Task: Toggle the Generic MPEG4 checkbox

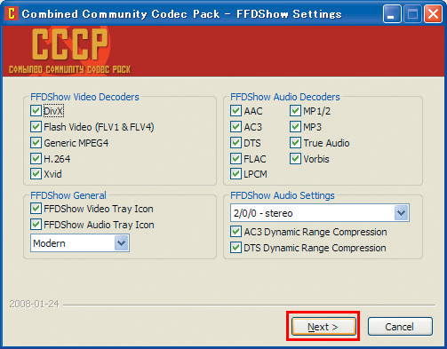Action: [x=36, y=143]
